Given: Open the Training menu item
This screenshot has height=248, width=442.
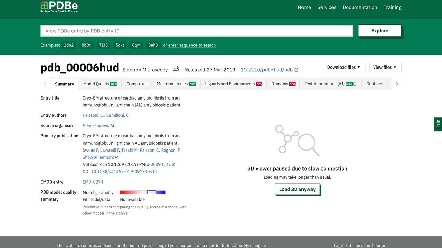Looking at the screenshot, I should pos(392,7).
